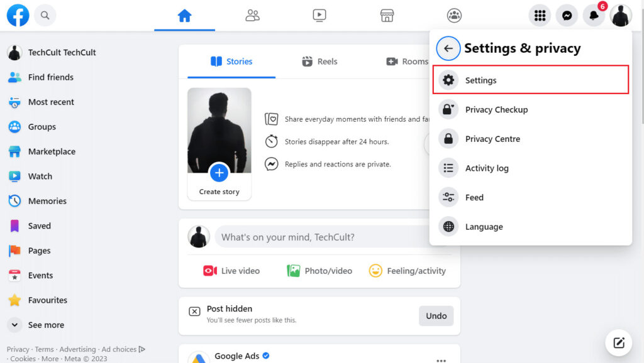
Task: Go to Marketplace from the top navigation
Action: point(387,16)
